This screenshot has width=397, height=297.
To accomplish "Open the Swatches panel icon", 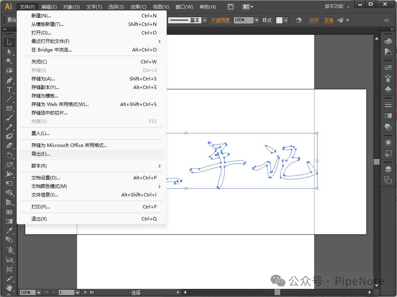I will (x=388, y=67).
